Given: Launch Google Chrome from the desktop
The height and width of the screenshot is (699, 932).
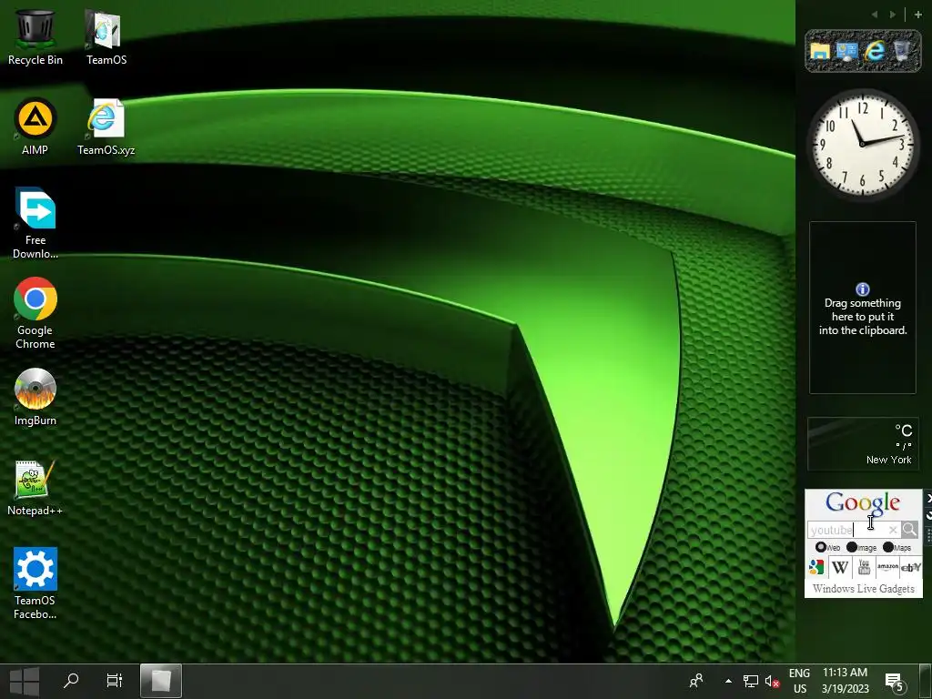Looking at the screenshot, I should click(x=35, y=313).
